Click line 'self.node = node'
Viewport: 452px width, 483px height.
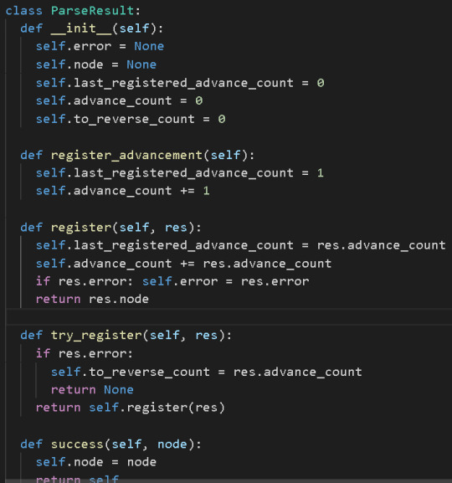point(96,462)
